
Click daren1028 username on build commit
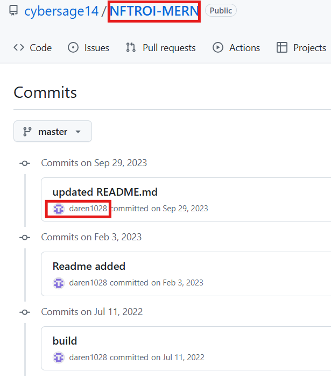click(x=88, y=357)
